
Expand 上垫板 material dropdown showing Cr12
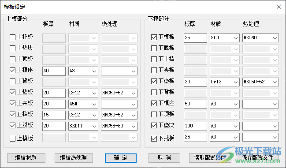[83, 93]
